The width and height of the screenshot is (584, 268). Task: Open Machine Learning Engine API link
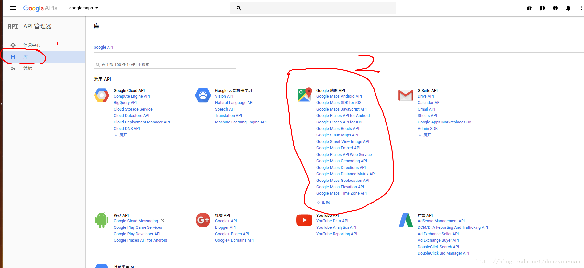[x=241, y=122]
